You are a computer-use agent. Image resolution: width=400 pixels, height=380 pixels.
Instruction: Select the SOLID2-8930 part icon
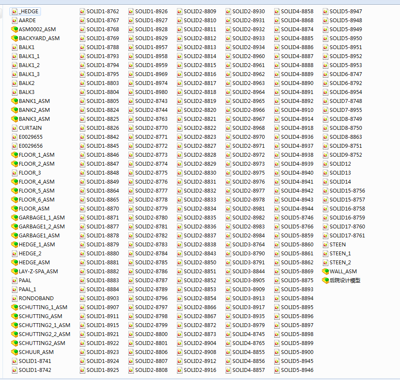click(228, 12)
